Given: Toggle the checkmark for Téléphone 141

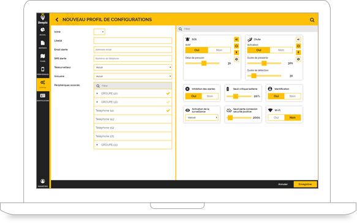Looking at the screenshot, I should pyautogui.click(x=168, y=111).
